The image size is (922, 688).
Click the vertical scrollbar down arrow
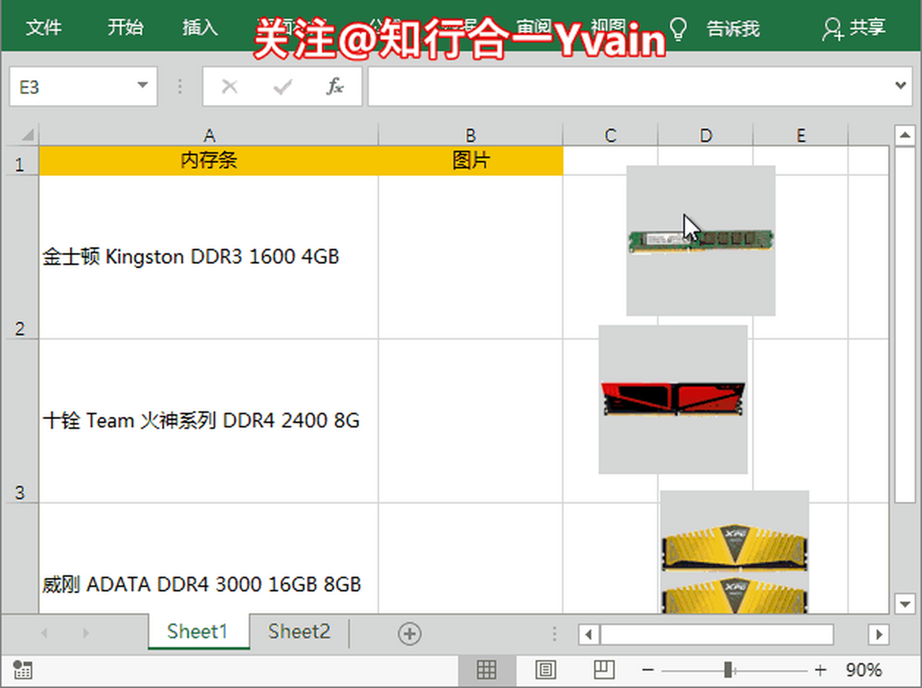click(905, 604)
